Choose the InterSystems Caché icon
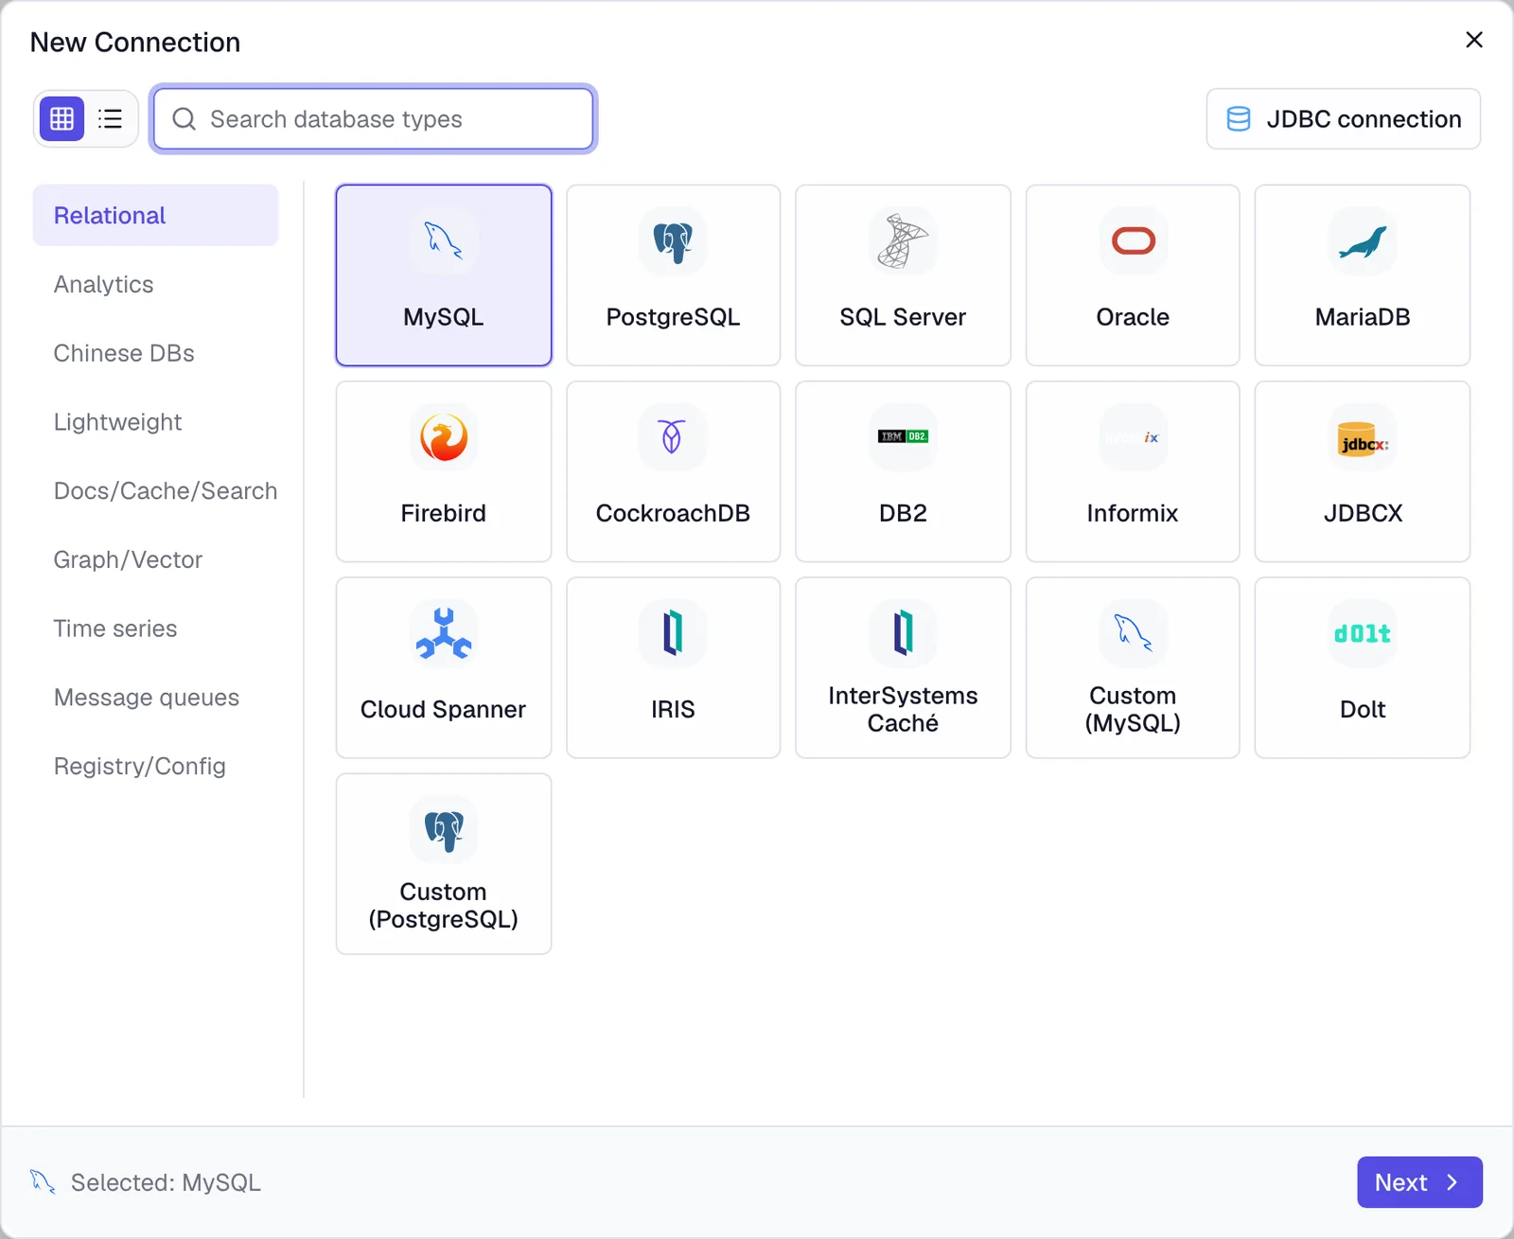 (x=903, y=633)
